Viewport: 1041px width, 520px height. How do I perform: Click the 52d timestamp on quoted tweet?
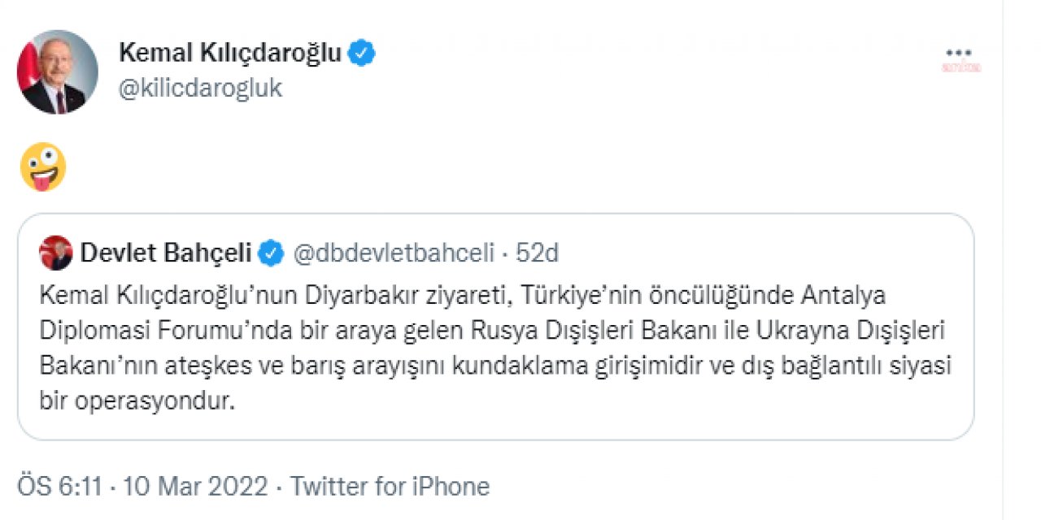click(x=538, y=253)
